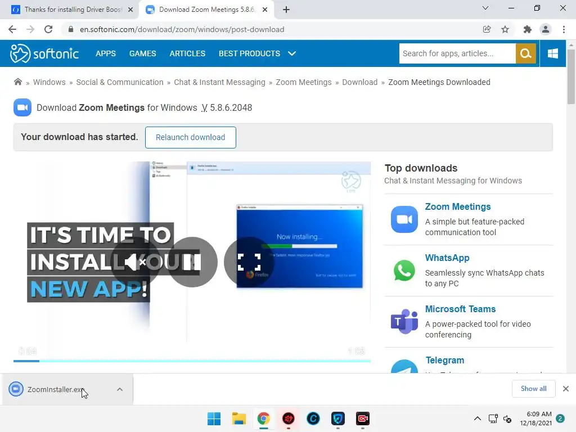Open the network tray icon
The image size is (576, 432).
coord(493,418)
